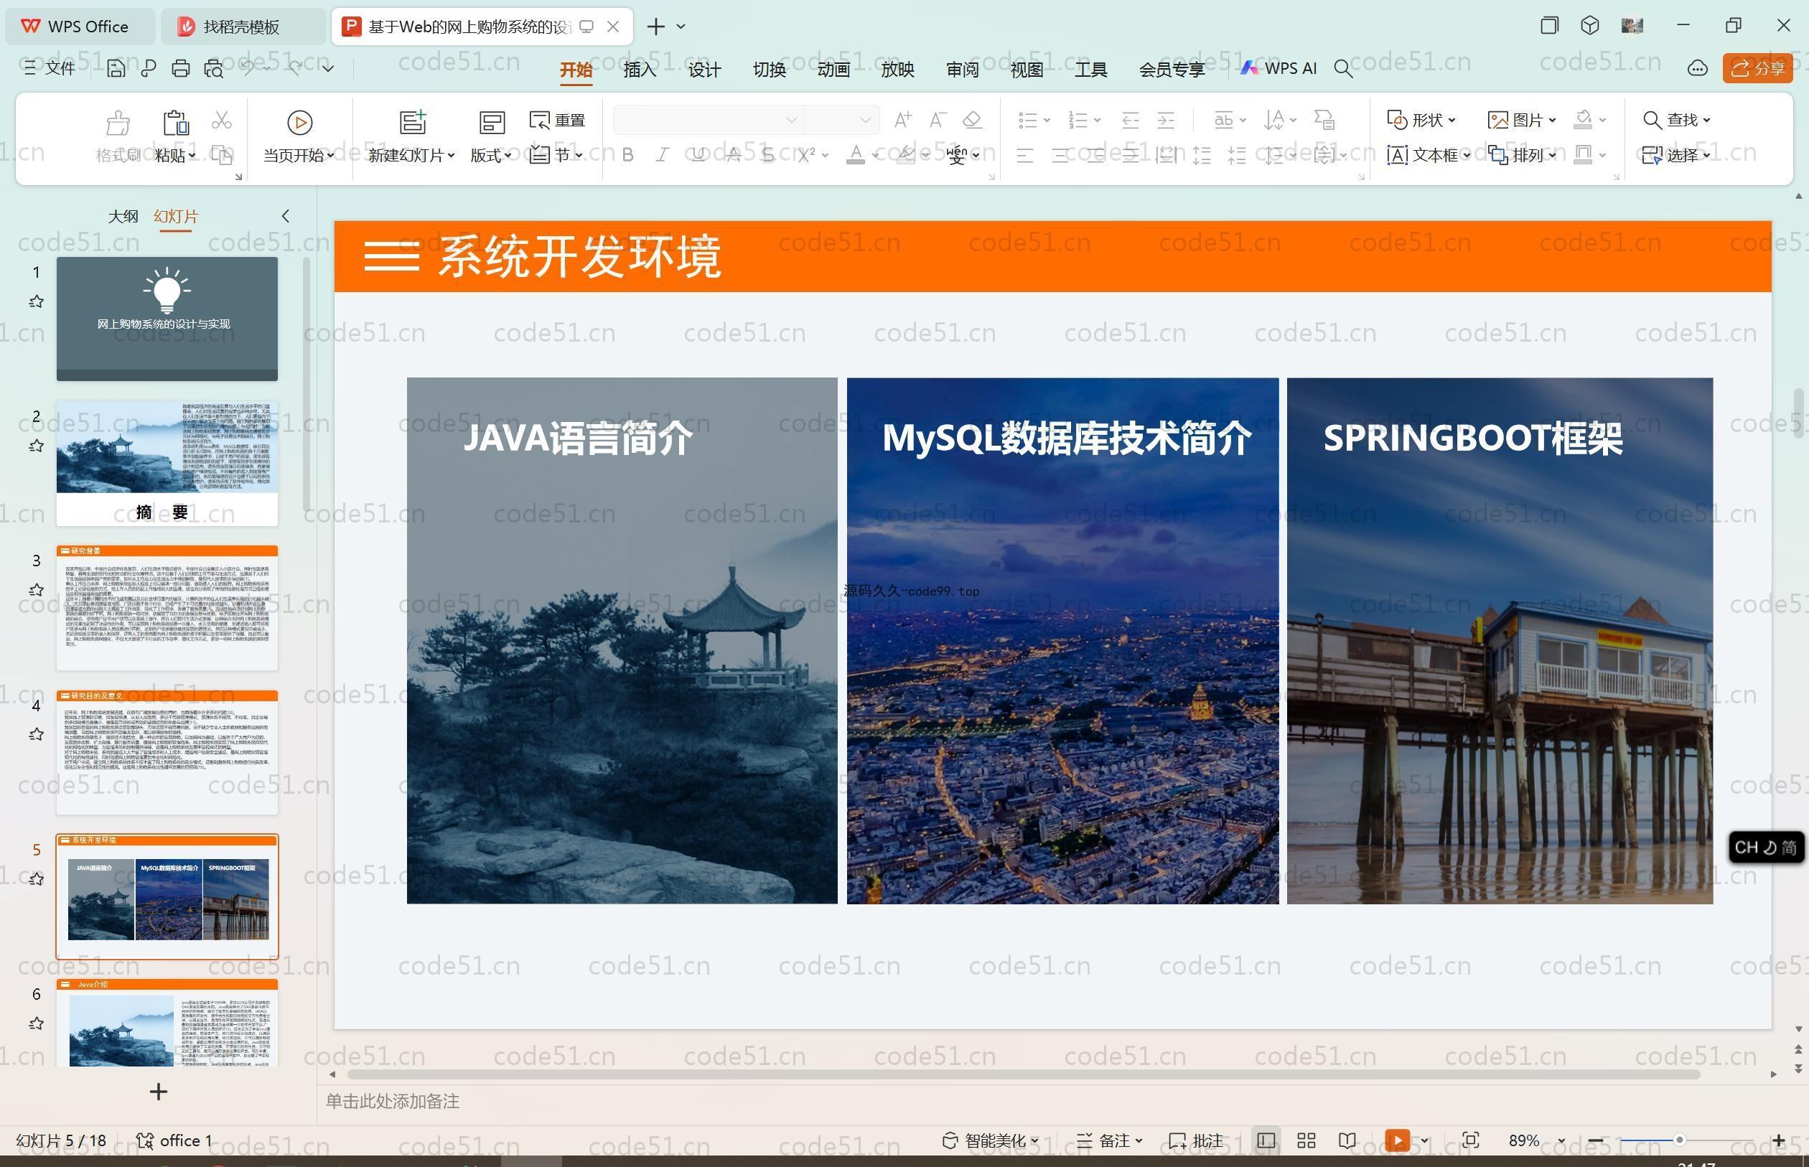1809x1167 pixels.
Task: Click text highlight color swatch
Action: click(x=905, y=154)
